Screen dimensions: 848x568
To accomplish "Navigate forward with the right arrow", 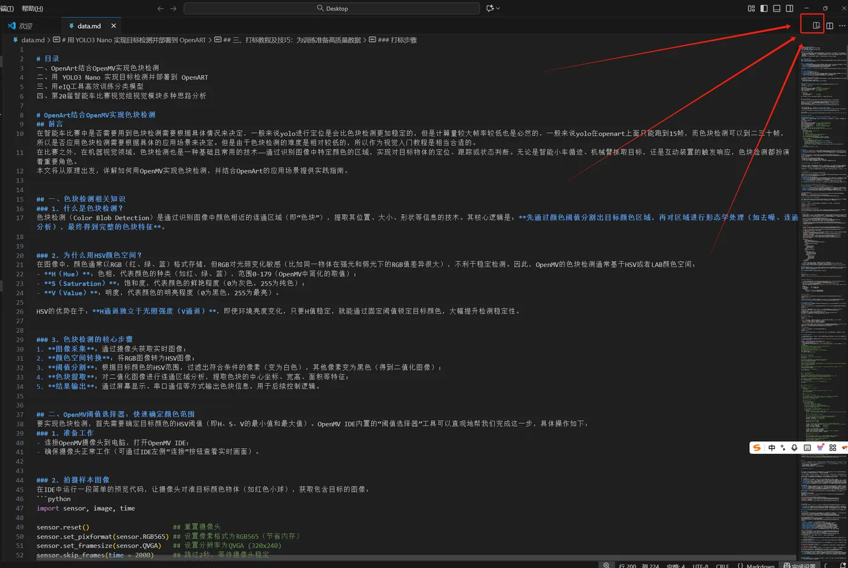I will point(173,8).
